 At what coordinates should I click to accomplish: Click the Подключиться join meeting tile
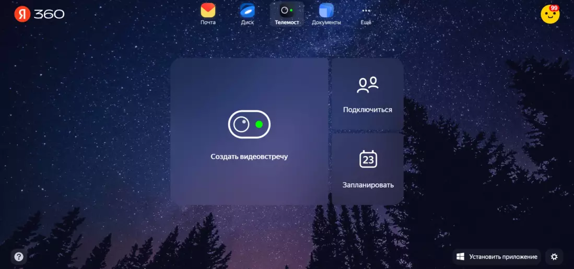[368, 94]
